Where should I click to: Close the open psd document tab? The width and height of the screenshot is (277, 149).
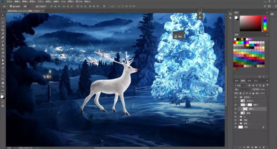click(43, 11)
